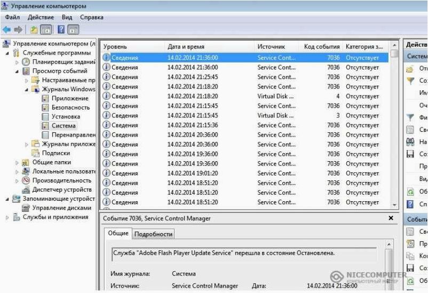This screenshot has height=293, width=428.
Task: Sort by the Код события column header
Action: pyautogui.click(x=322, y=46)
